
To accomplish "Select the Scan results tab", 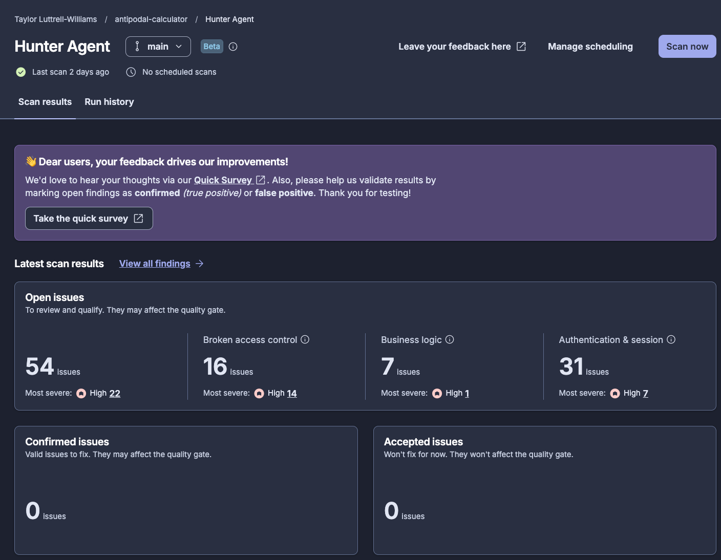I will point(45,102).
